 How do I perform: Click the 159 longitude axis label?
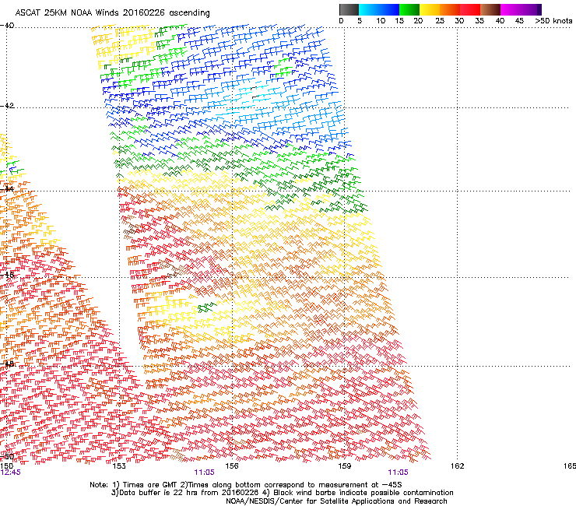pos(344,466)
